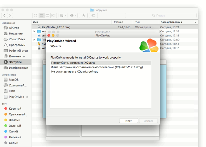The width and height of the screenshot is (206, 147).
Task: Switch Finder to icon view
Action: pyautogui.click(x=36, y=16)
